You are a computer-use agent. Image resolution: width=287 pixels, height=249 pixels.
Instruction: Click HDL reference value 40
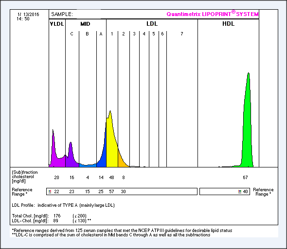(245, 191)
